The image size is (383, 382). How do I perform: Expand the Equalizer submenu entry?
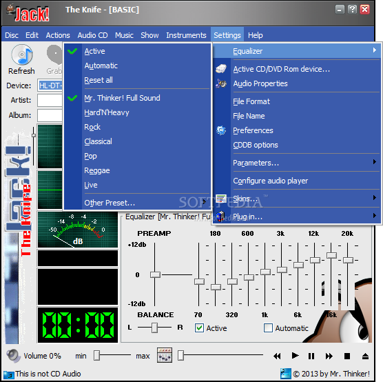click(x=296, y=51)
